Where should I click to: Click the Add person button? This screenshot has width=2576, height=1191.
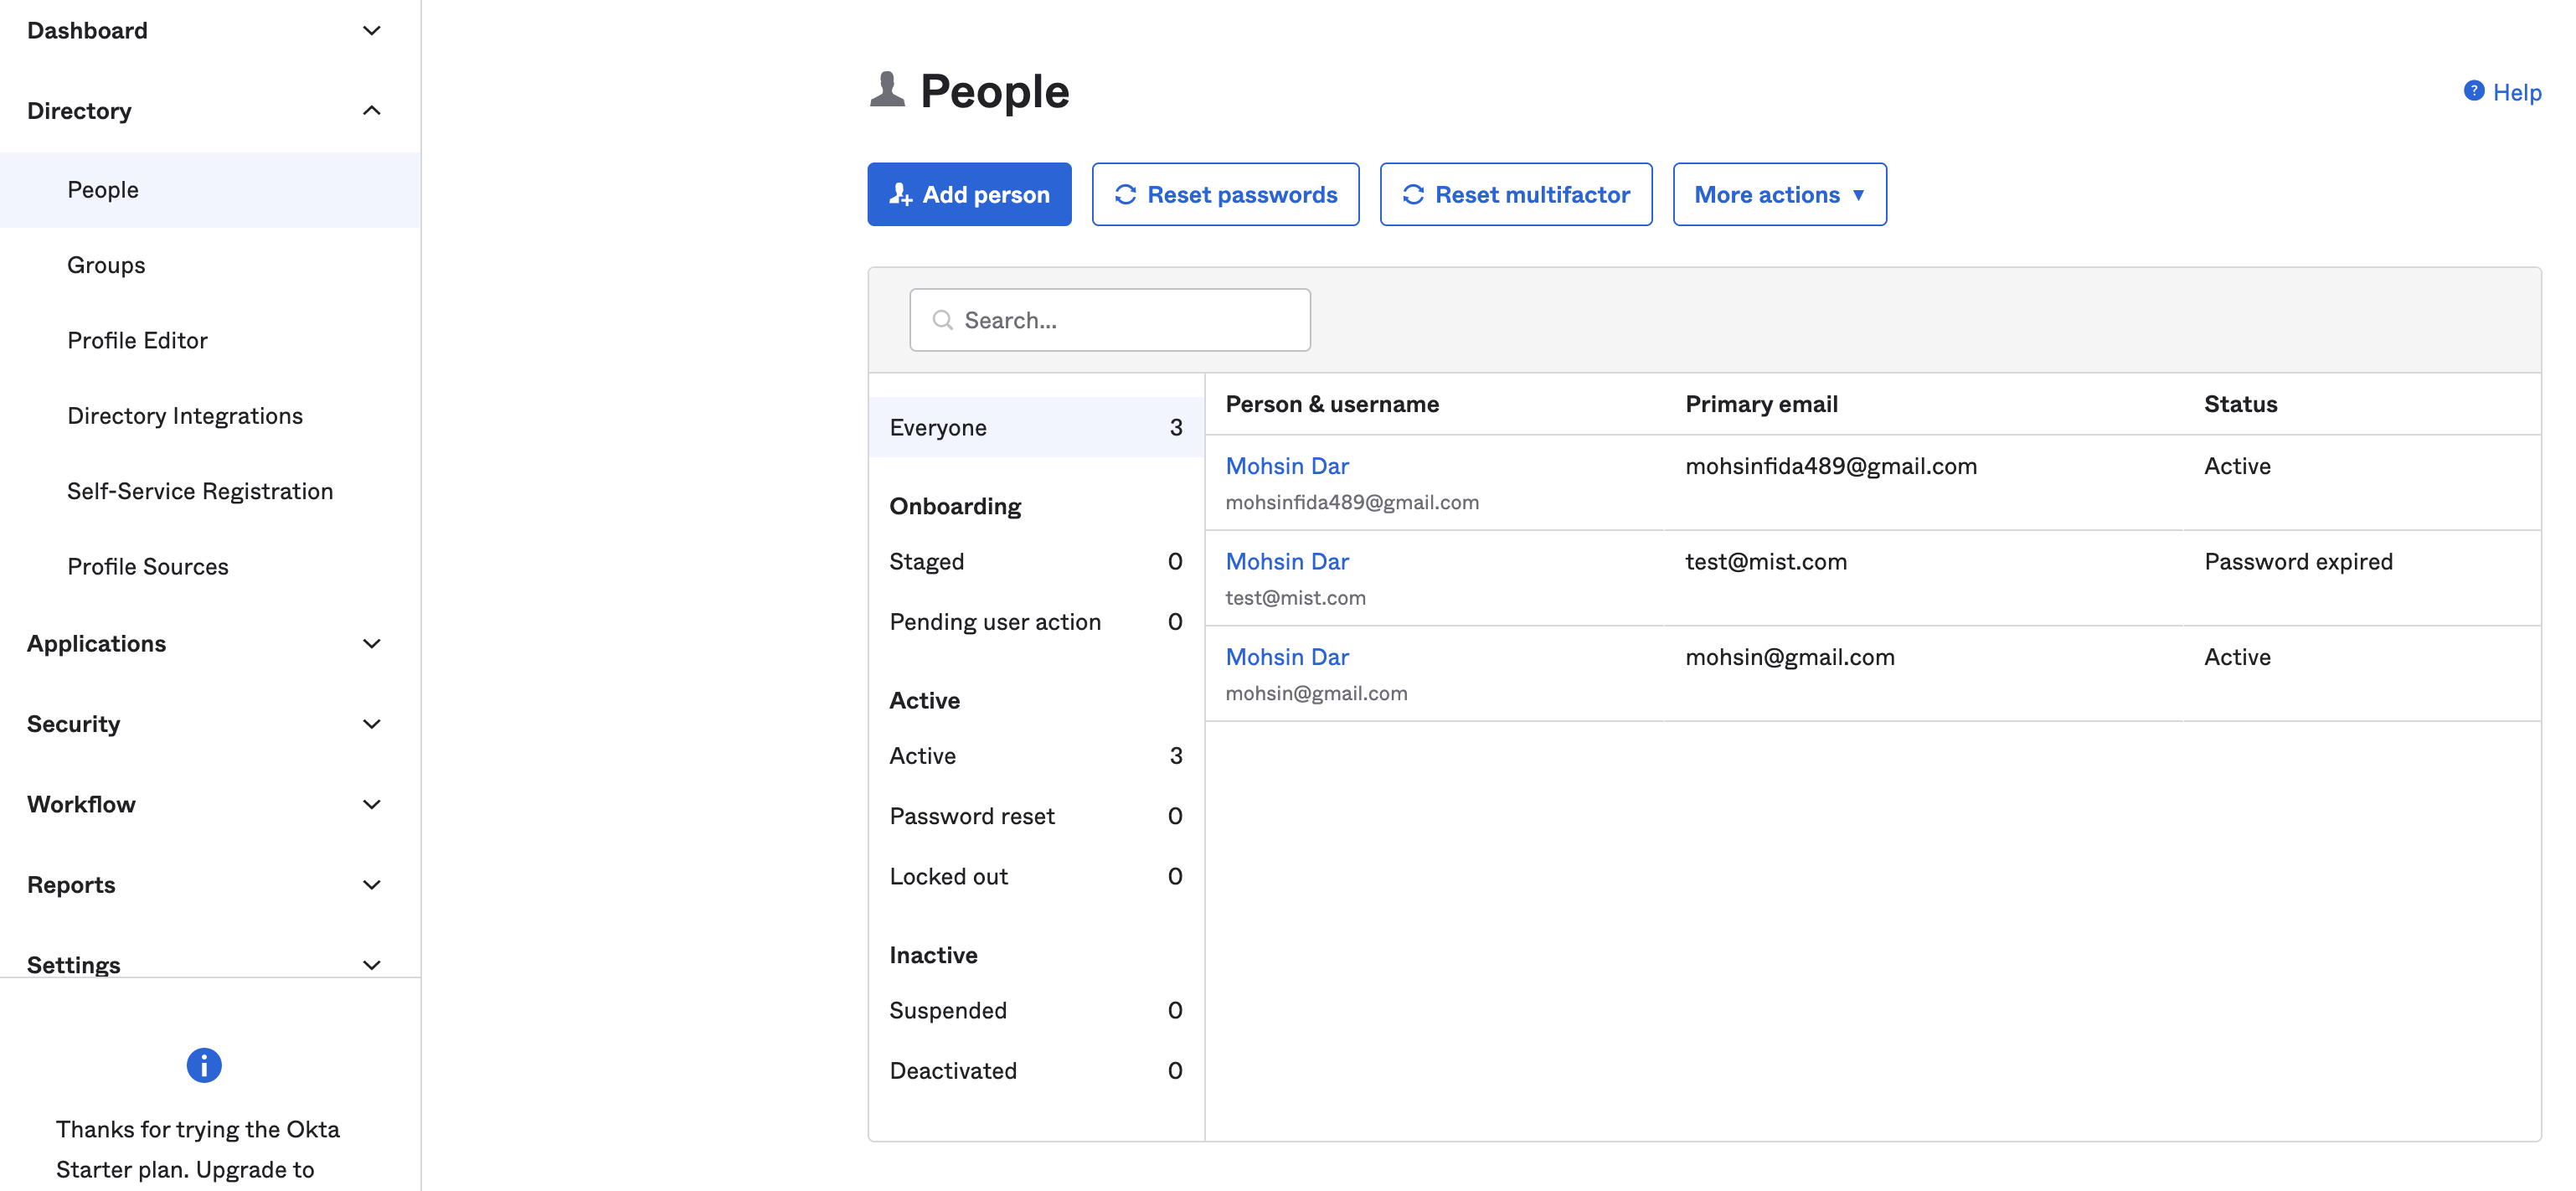click(969, 194)
